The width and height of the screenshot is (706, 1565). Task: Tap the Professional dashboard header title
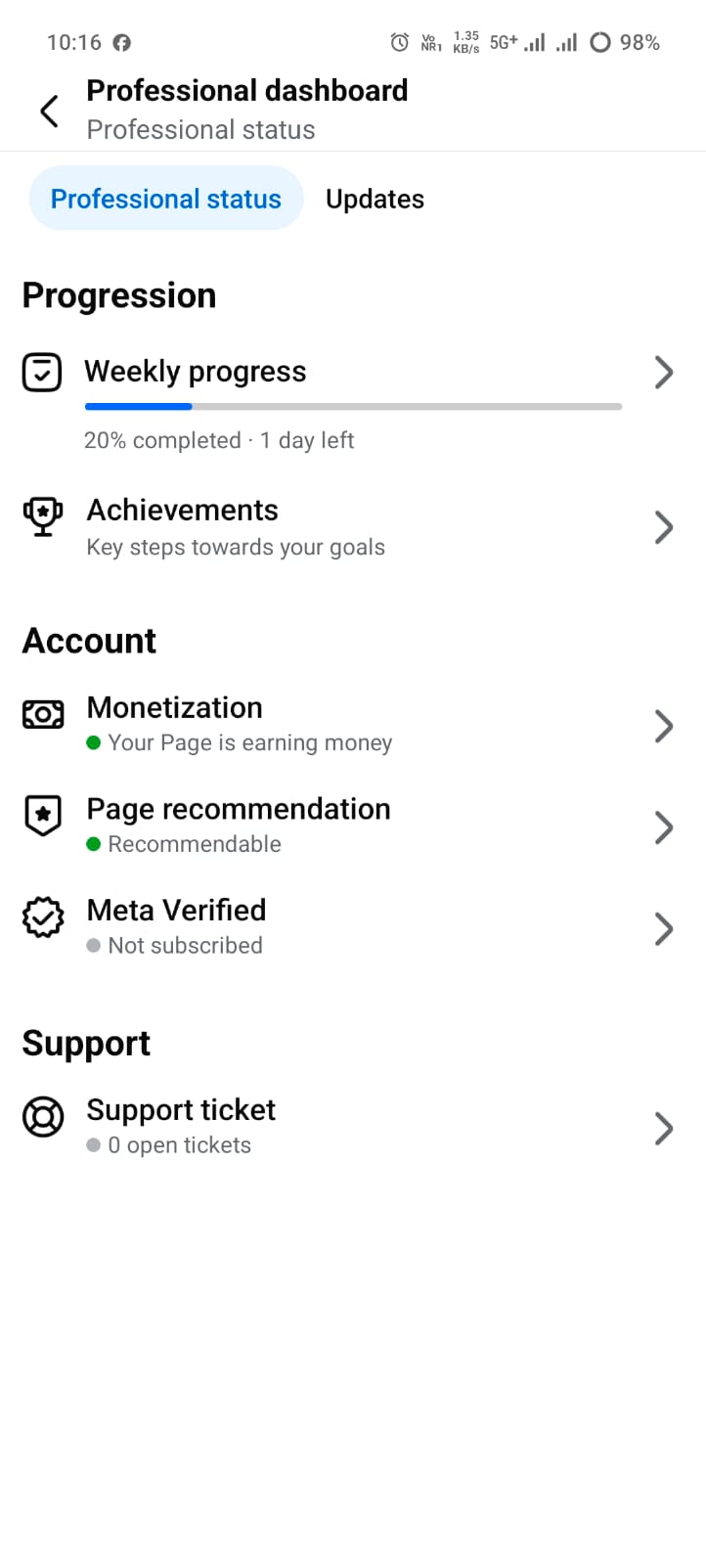point(247,91)
